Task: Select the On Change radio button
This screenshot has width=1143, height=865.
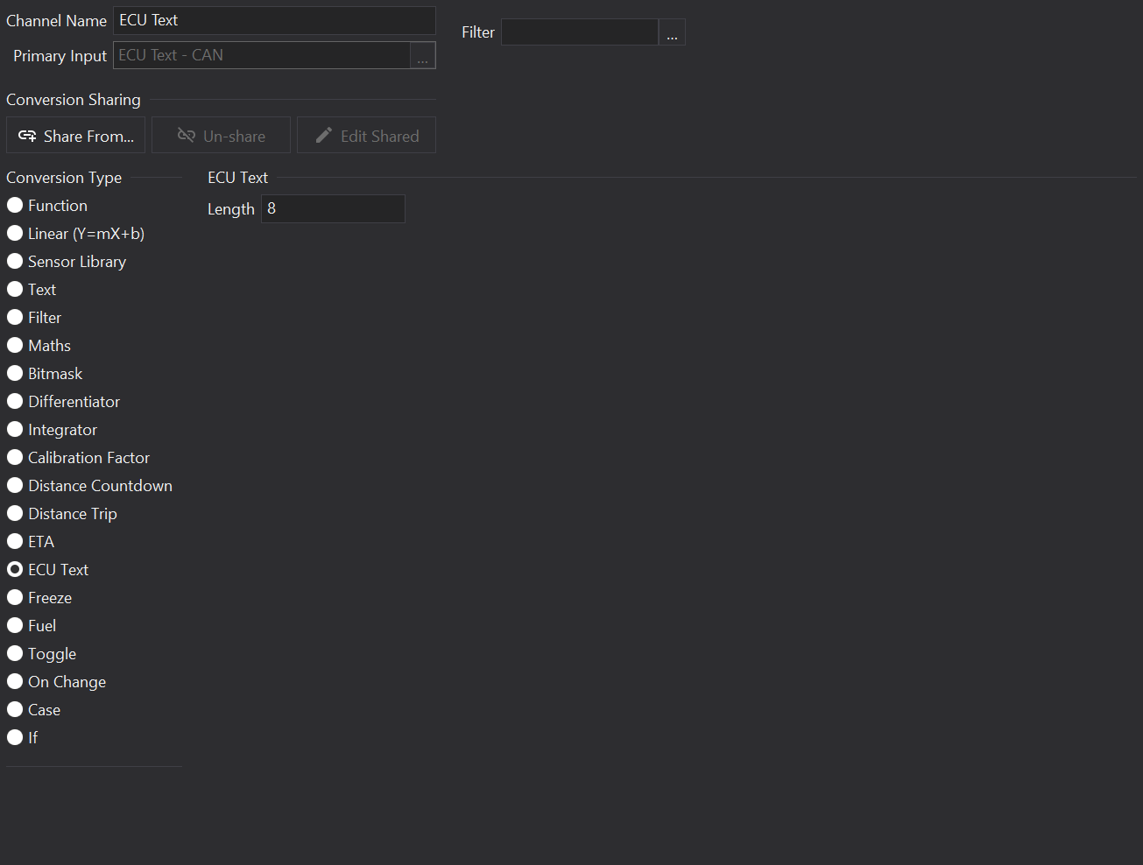Action: [15, 682]
